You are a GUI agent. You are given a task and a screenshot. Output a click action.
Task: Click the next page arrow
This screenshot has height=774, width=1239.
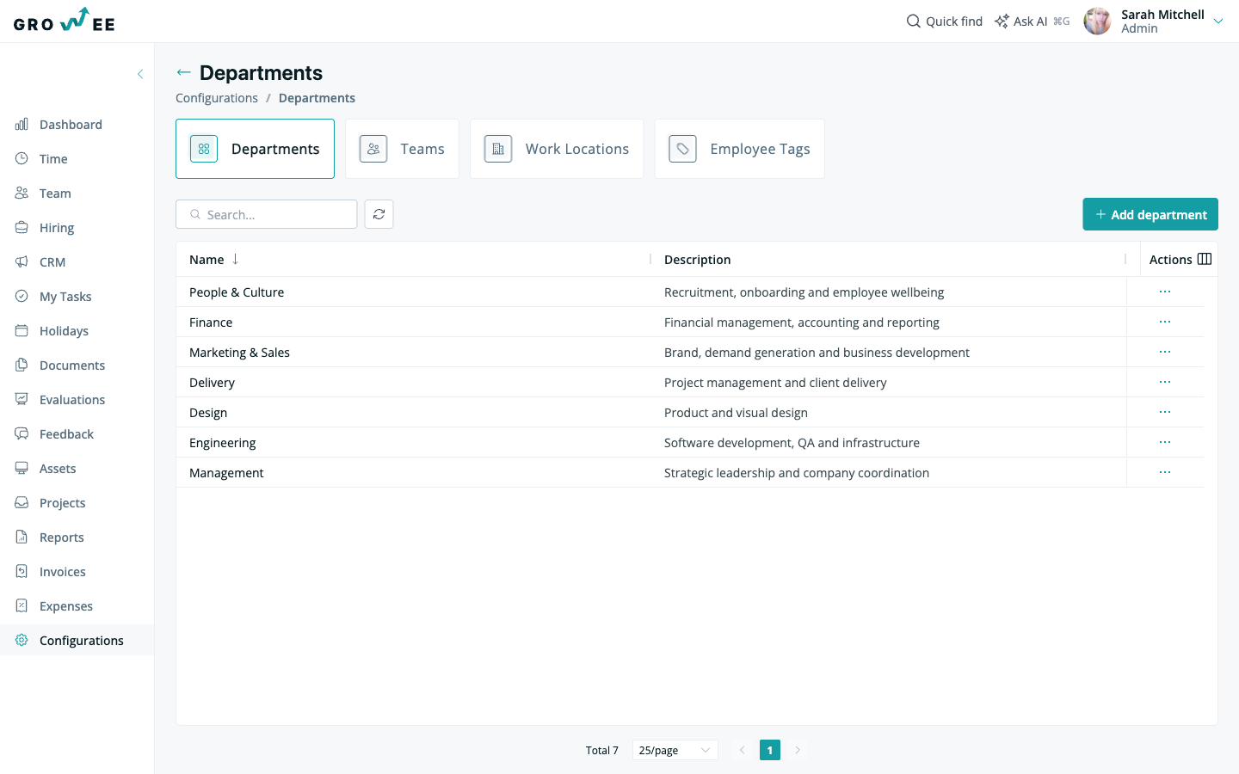798,750
